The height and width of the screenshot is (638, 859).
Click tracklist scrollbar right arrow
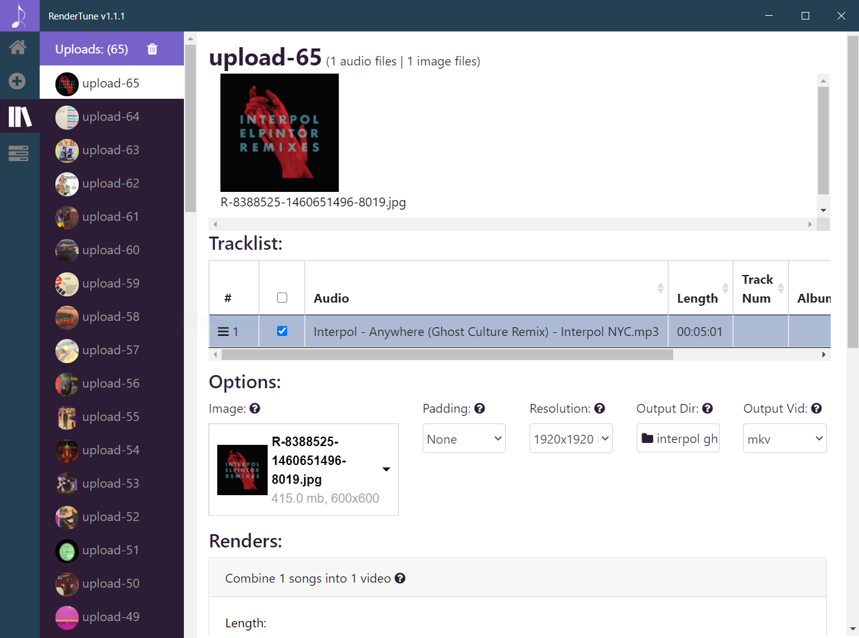coord(824,355)
